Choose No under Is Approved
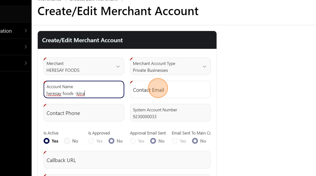This screenshot has width=316, height=176. click(x=111, y=141)
